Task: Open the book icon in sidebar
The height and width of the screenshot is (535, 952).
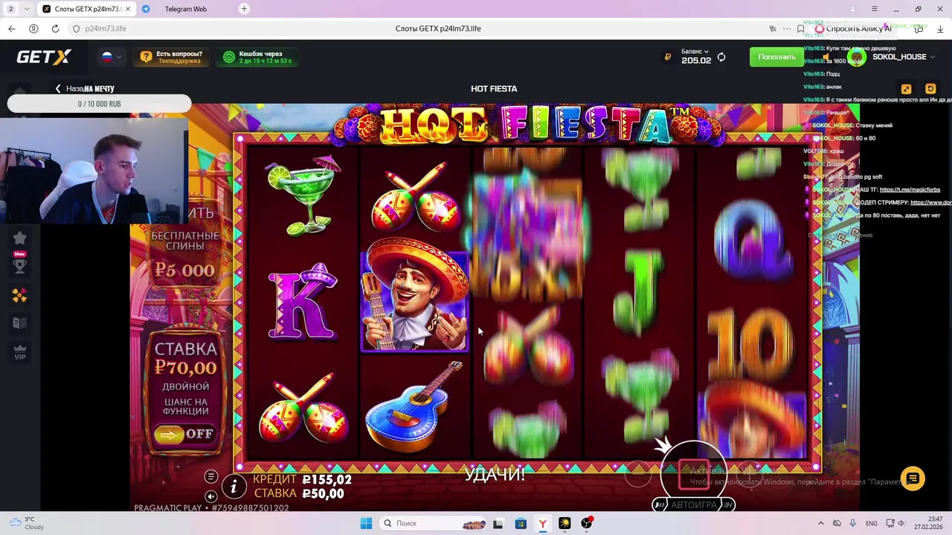Action: [x=20, y=323]
